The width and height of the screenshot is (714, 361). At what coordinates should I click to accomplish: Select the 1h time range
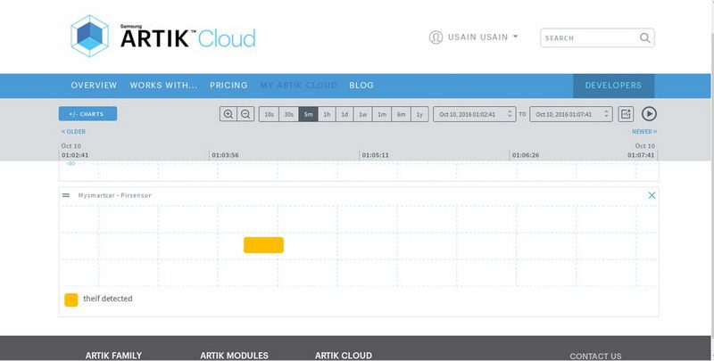click(327, 114)
